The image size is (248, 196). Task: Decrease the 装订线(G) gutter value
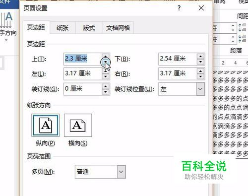(x=106, y=92)
